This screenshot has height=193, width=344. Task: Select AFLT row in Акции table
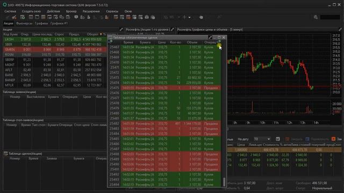click(55, 70)
